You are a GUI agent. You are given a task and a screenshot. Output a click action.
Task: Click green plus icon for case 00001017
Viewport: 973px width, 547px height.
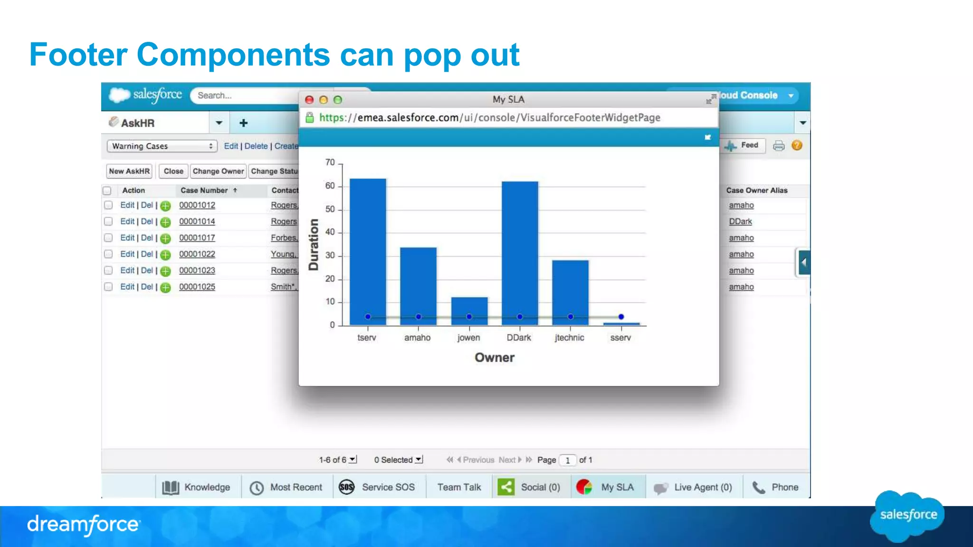point(165,238)
